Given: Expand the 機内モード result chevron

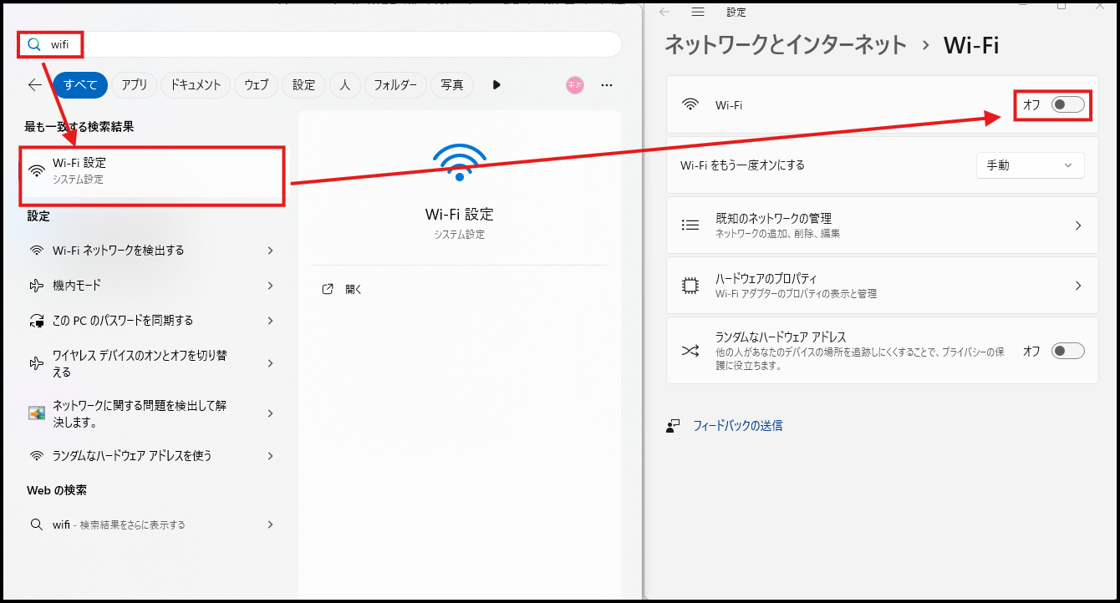Looking at the screenshot, I should click(270, 286).
